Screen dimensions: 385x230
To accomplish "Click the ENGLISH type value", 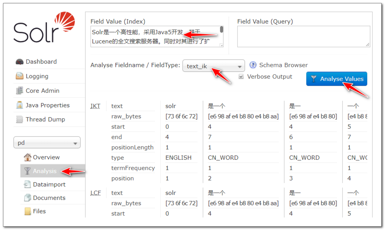I will click(x=178, y=158).
